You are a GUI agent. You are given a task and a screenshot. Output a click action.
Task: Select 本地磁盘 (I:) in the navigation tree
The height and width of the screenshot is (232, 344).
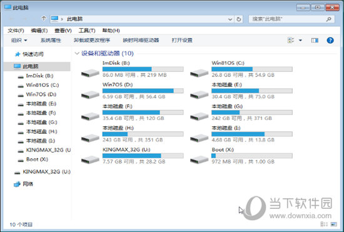(41, 141)
